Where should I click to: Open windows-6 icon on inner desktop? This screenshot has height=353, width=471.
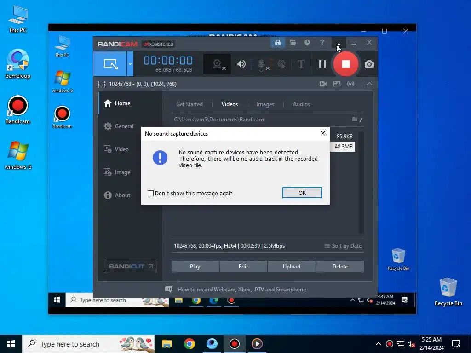63,82
